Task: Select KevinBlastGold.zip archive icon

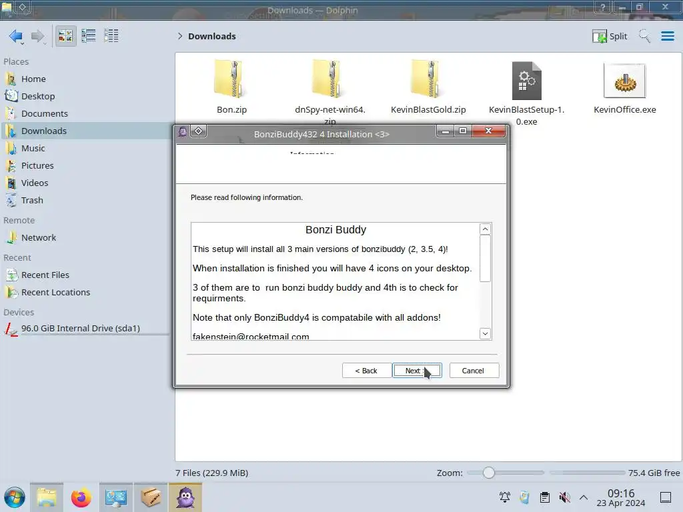Action: point(428,80)
